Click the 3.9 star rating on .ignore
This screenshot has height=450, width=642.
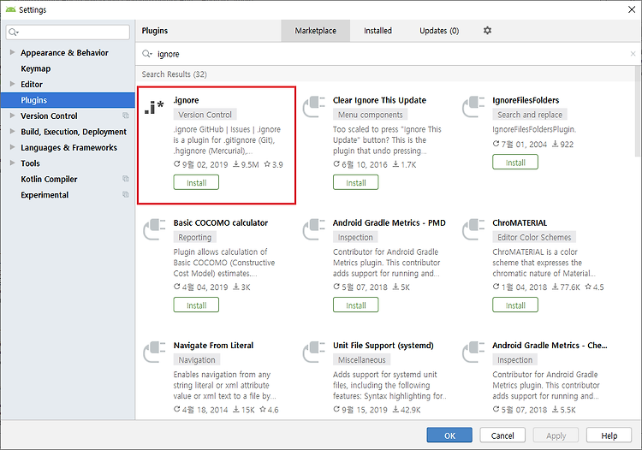click(274, 164)
